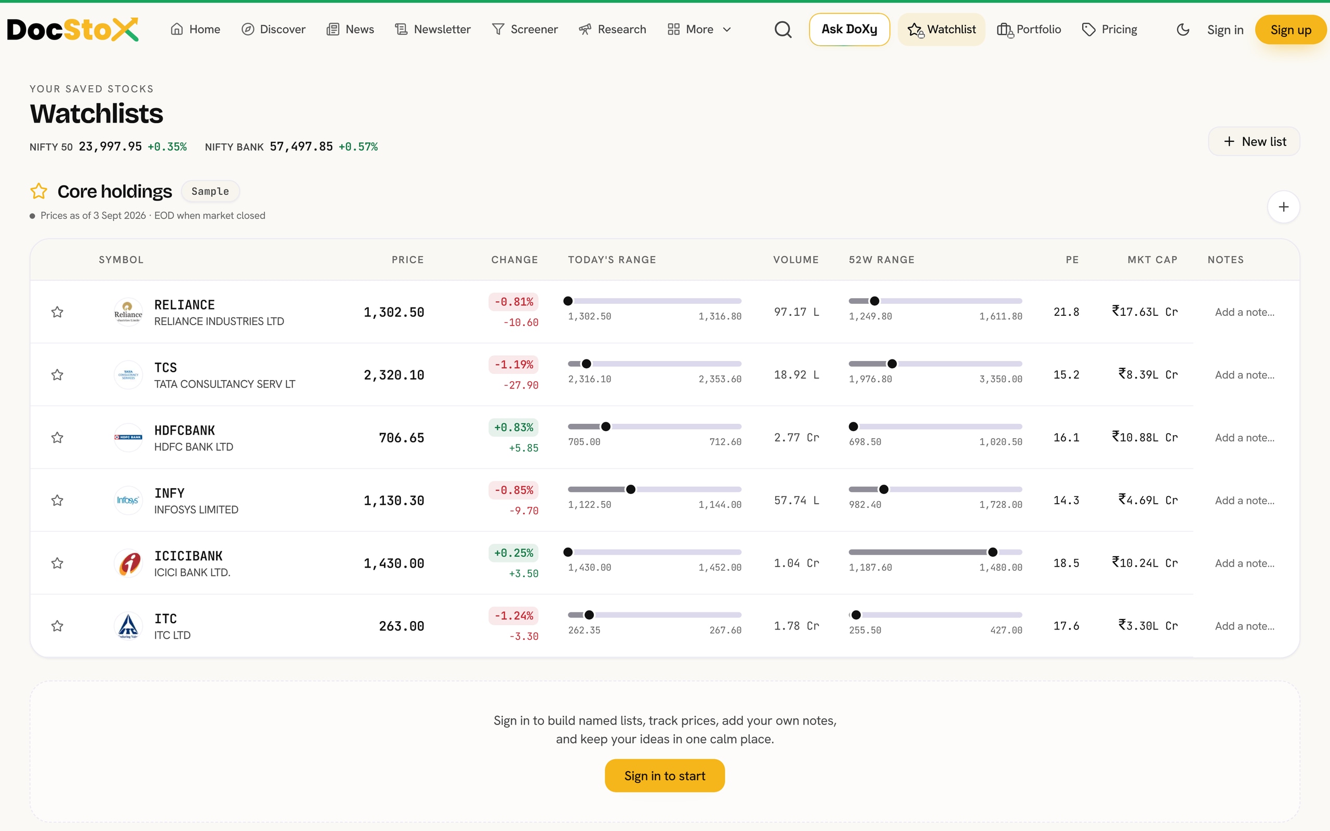Viewport: 1330px width, 831px height.
Task: Click the HDFC Bank logo
Action: coord(128,437)
